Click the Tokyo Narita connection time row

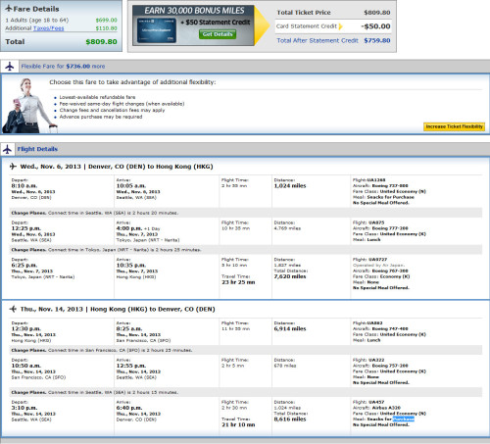(x=246, y=250)
